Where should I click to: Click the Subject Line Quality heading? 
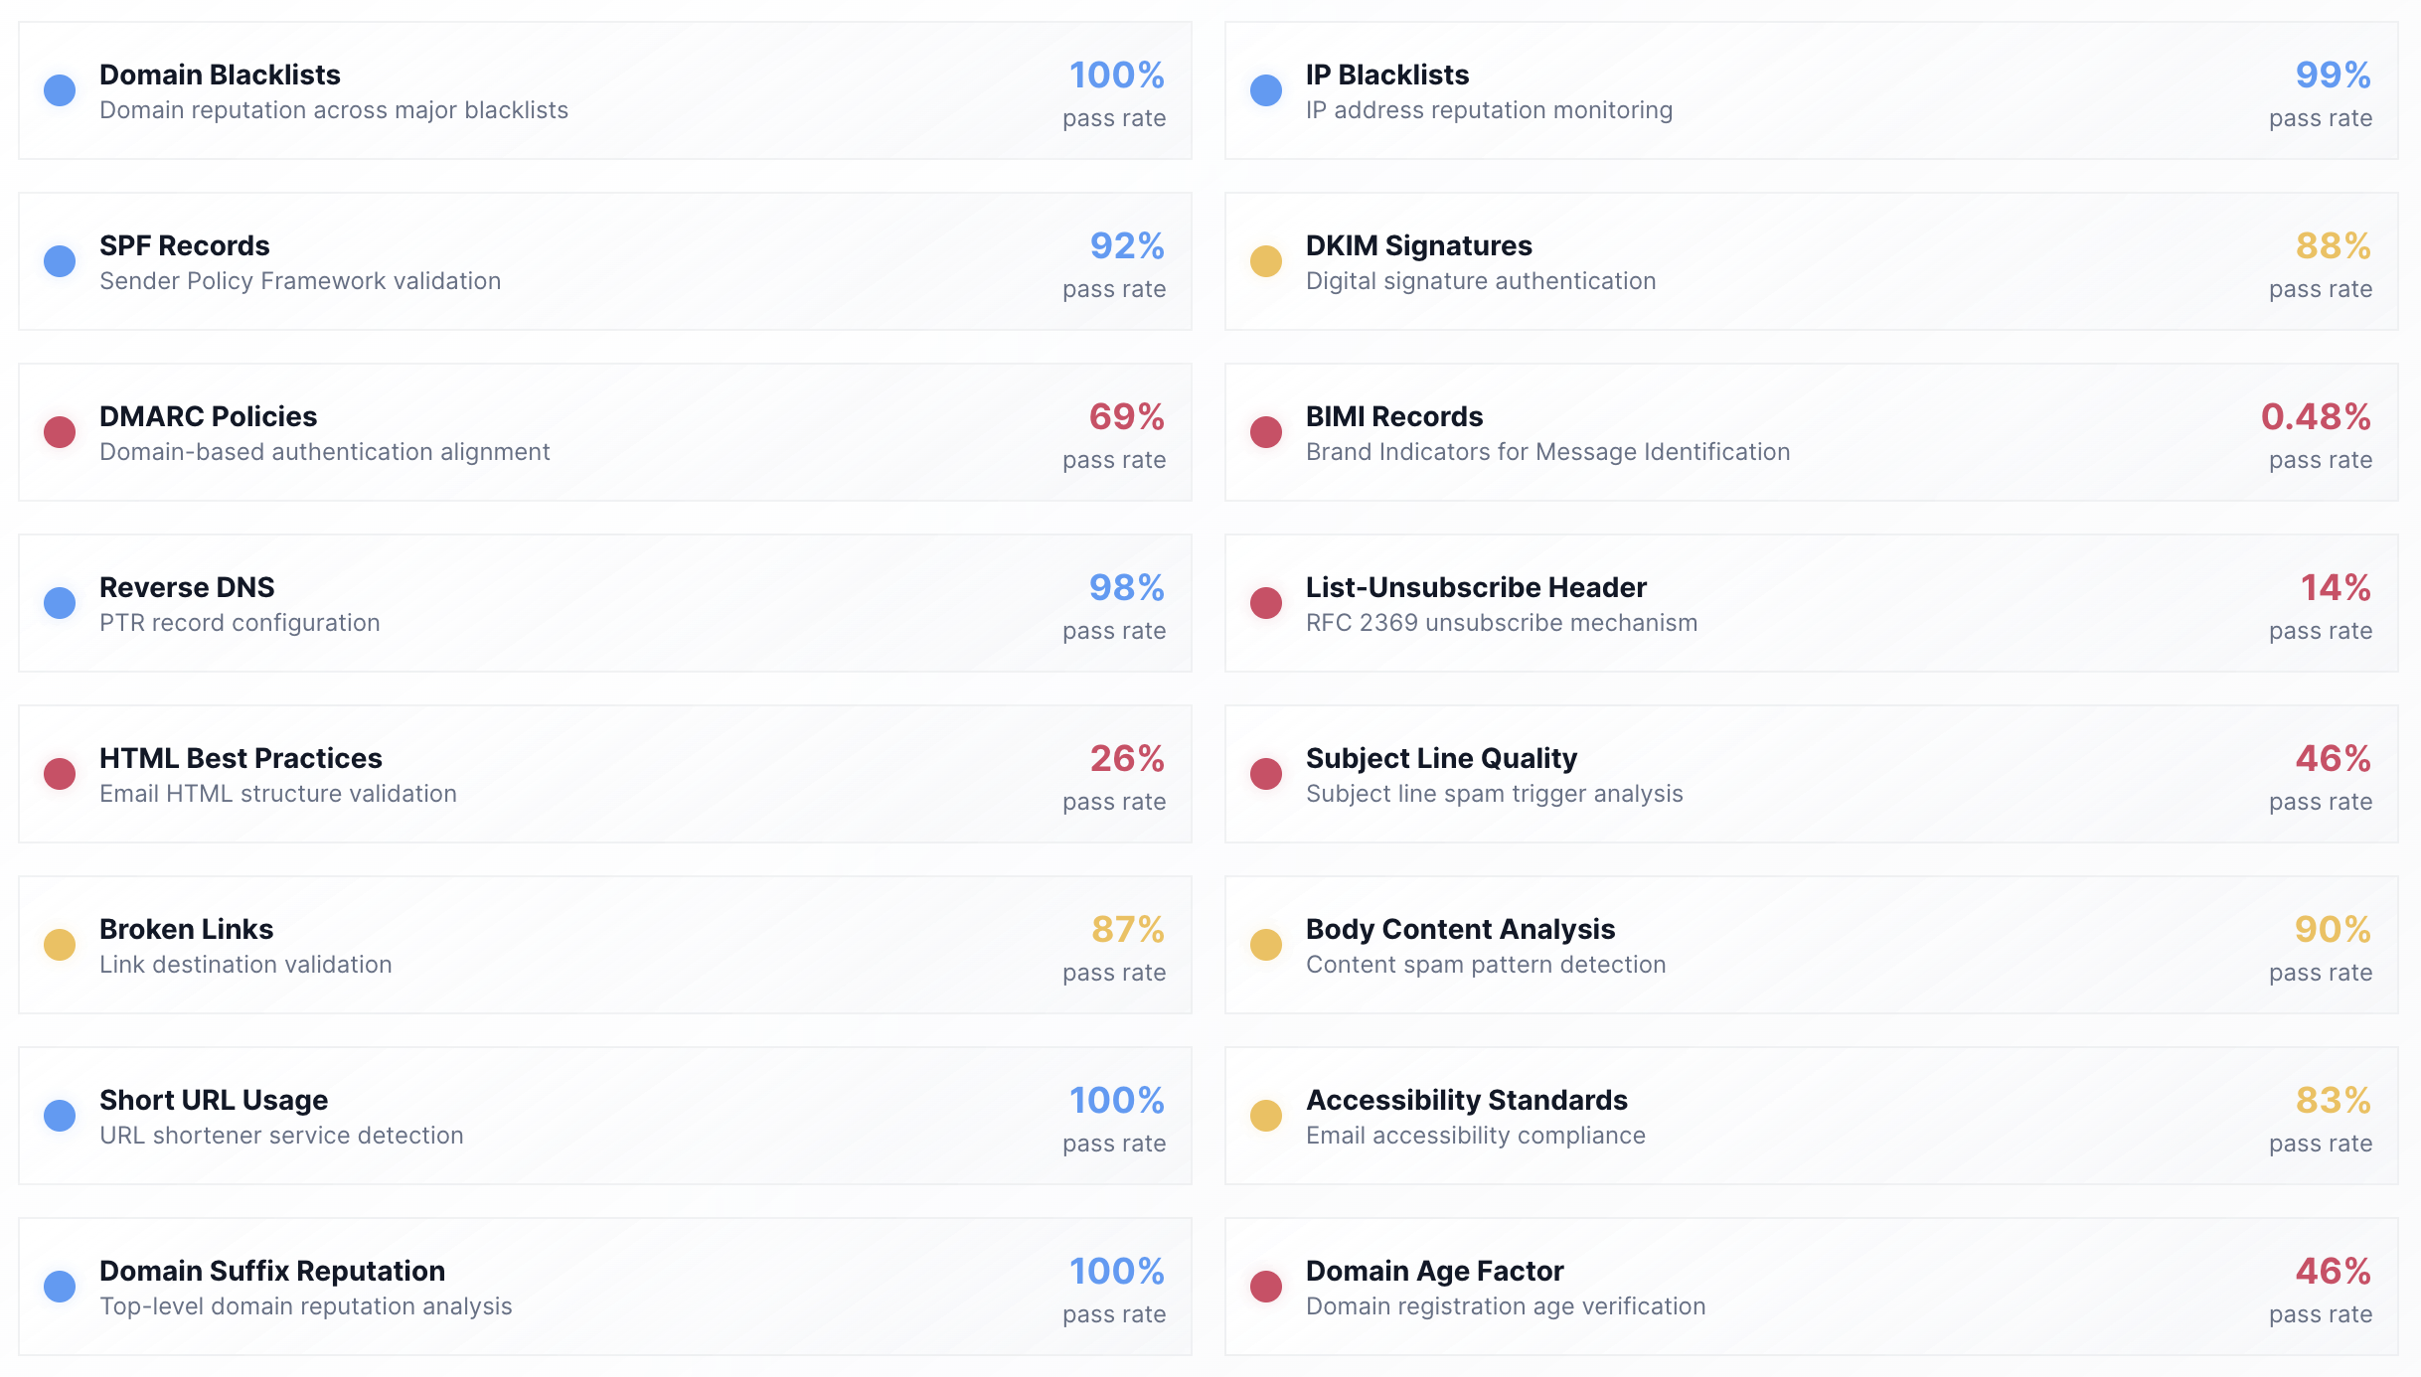tap(1440, 758)
